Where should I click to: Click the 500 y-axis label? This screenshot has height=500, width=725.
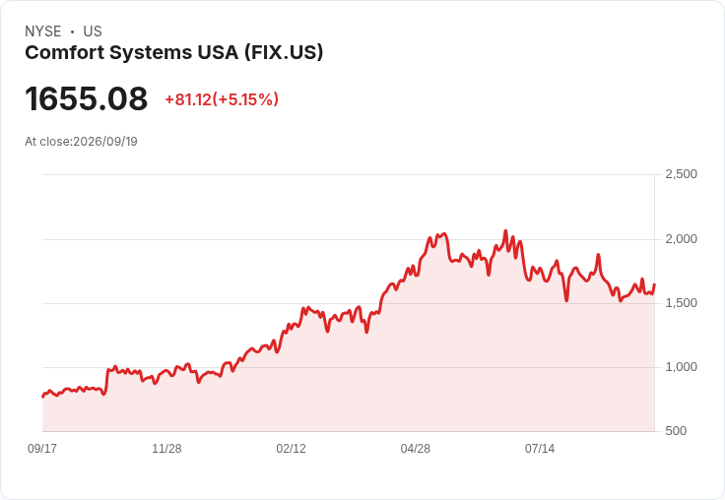[x=676, y=431]
